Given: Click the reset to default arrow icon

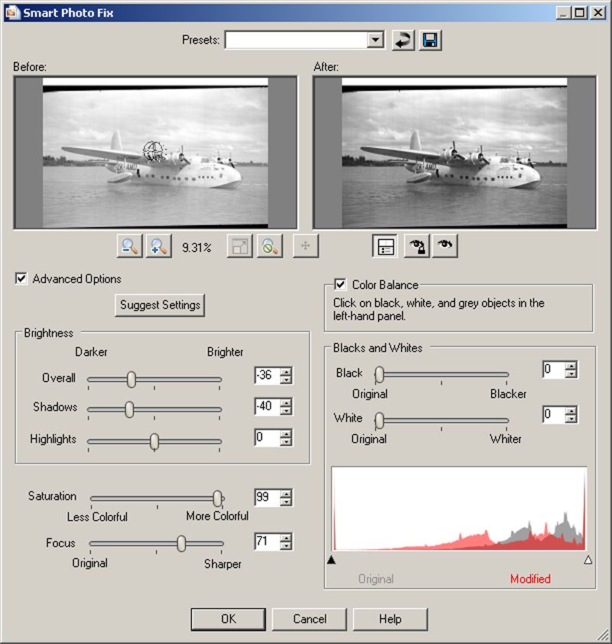Looking at the screenshot, I should coord(403,41).
